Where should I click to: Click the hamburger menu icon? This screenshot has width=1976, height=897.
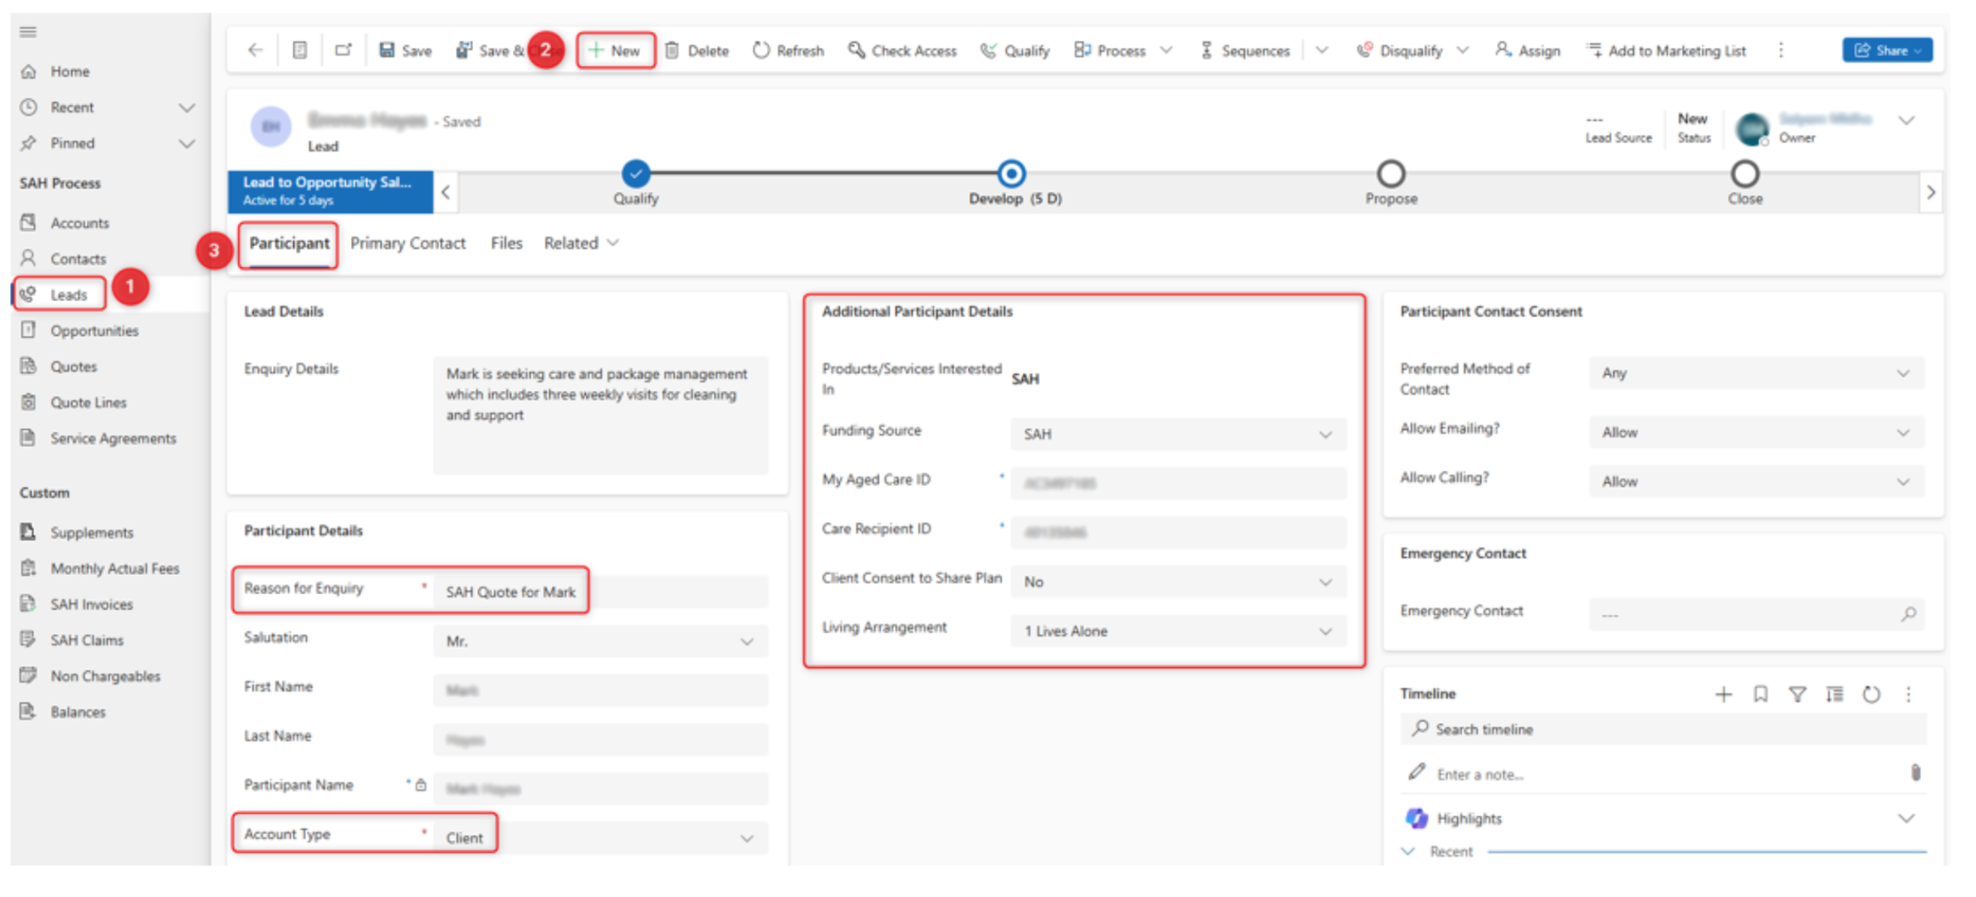point(28,32)
